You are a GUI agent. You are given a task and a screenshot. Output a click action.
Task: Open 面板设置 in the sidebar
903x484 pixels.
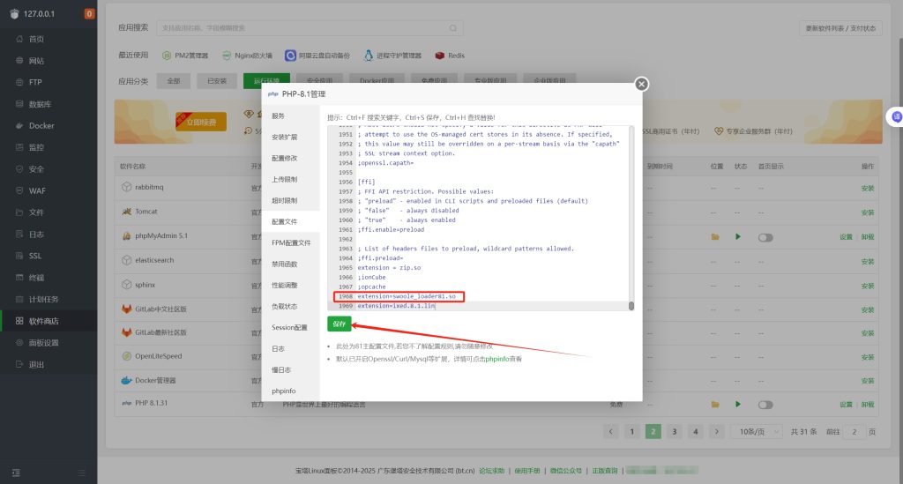click(x=43, y=342)
